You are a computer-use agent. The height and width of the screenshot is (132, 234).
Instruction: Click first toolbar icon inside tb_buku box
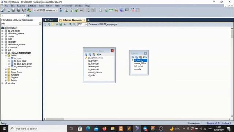tap(132, 57)
